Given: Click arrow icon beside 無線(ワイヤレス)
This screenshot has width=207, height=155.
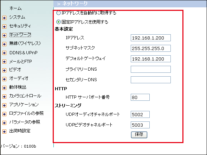Looking at the screenshot, I should (4, 44).
